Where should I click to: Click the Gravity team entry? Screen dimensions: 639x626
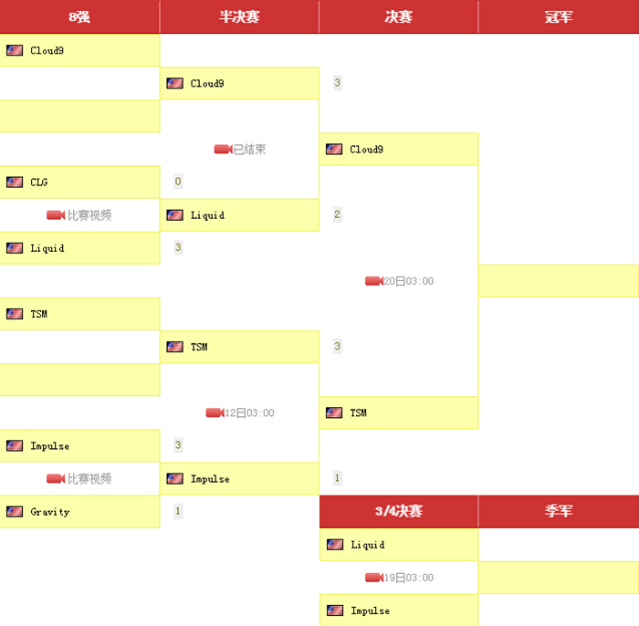[49, 512]
